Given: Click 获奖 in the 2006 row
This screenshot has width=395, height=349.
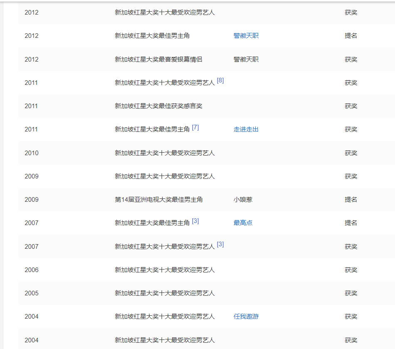Looking at the screenshot, I should click(351, 270).
